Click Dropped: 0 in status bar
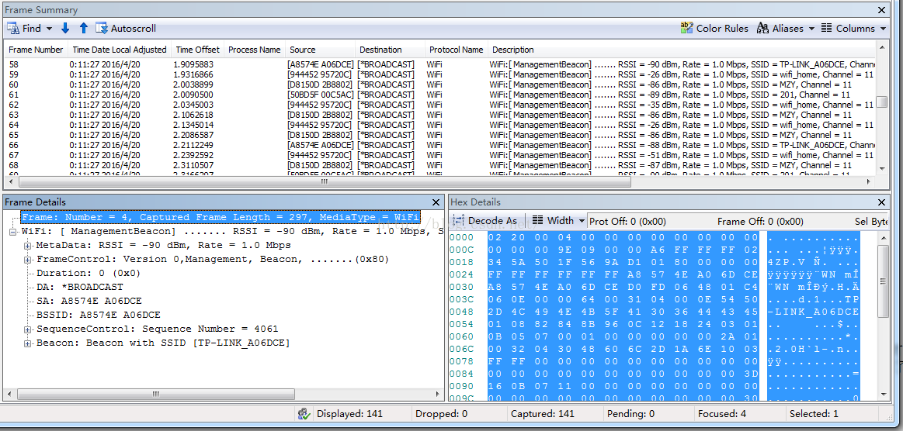 click(x=441, y=414)
